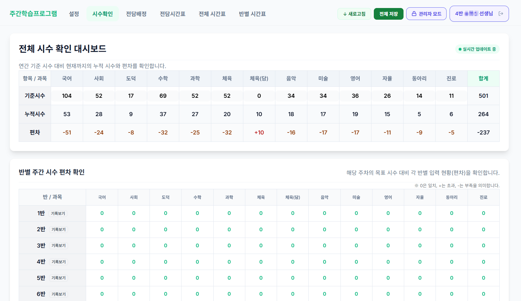Select the 동아리 편차 value -9
This screenshot has height=301, width=521.
point(419,132)
